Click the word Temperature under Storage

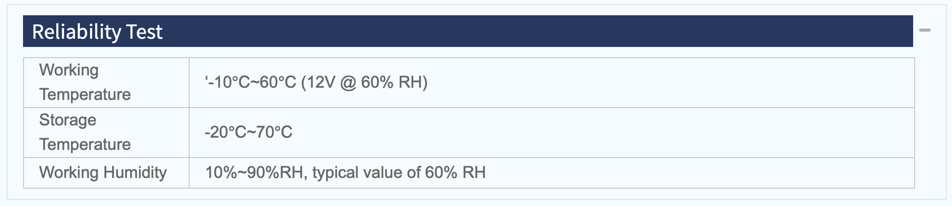(x=85, y=144)
